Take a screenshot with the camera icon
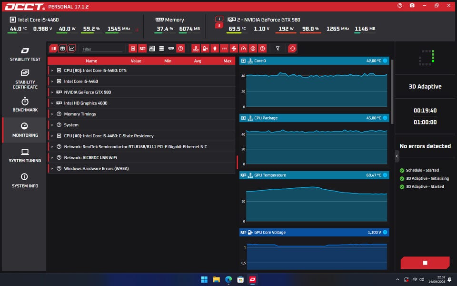The image size is (457, 286). pyautogui.click(x=412, y=6)
